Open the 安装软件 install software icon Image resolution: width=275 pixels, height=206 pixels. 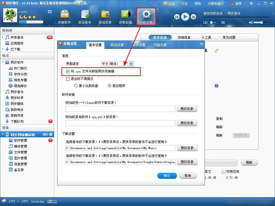point(64,14)
